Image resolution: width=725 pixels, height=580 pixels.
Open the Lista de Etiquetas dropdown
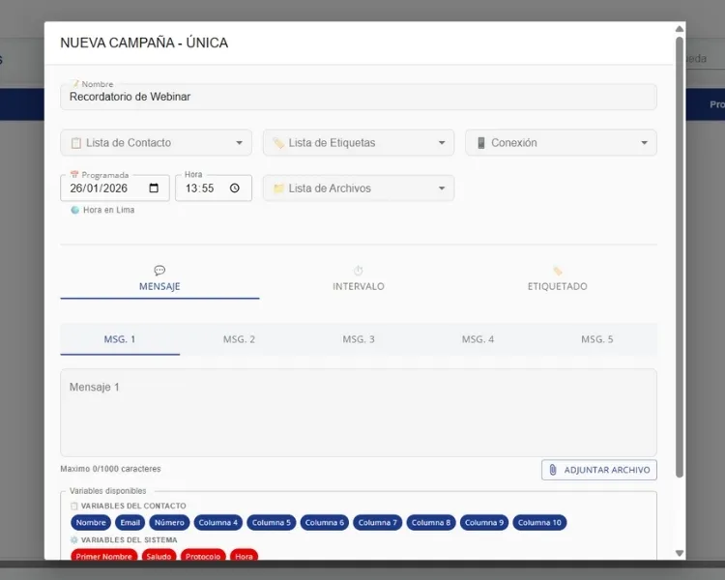coord(358,143)
